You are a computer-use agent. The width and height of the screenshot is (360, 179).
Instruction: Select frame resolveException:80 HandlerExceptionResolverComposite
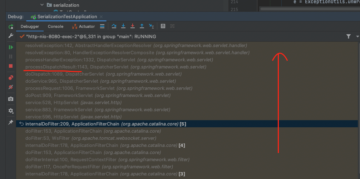coord(187,53)
